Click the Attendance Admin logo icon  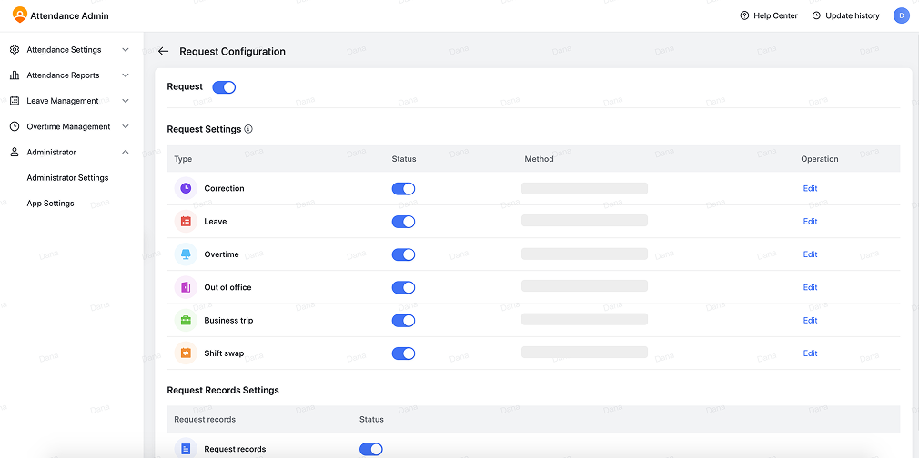coord(19,15)
